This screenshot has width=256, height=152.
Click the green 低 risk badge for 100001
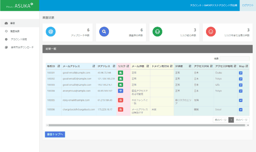(x=120, y=73)
